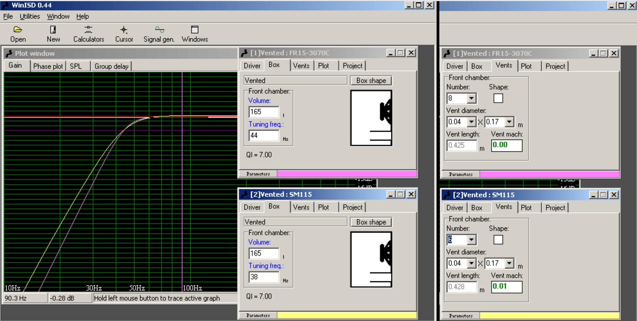Click Box shape button for FR15-3070C
The height and width of the screenshot is (321, 637).
tap(371, 81)
